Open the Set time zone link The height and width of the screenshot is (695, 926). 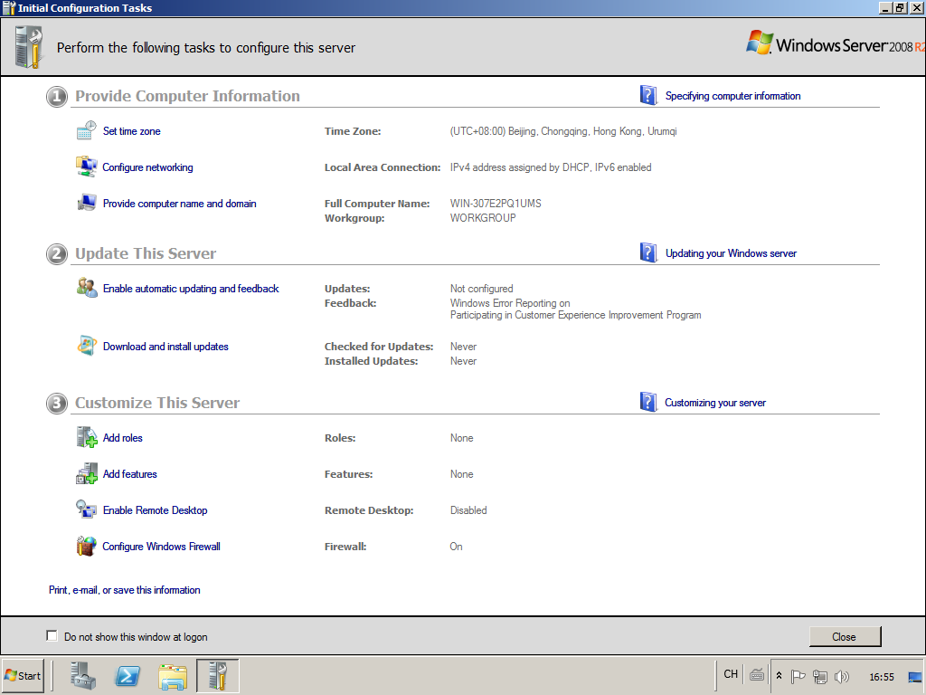[132, 131]
